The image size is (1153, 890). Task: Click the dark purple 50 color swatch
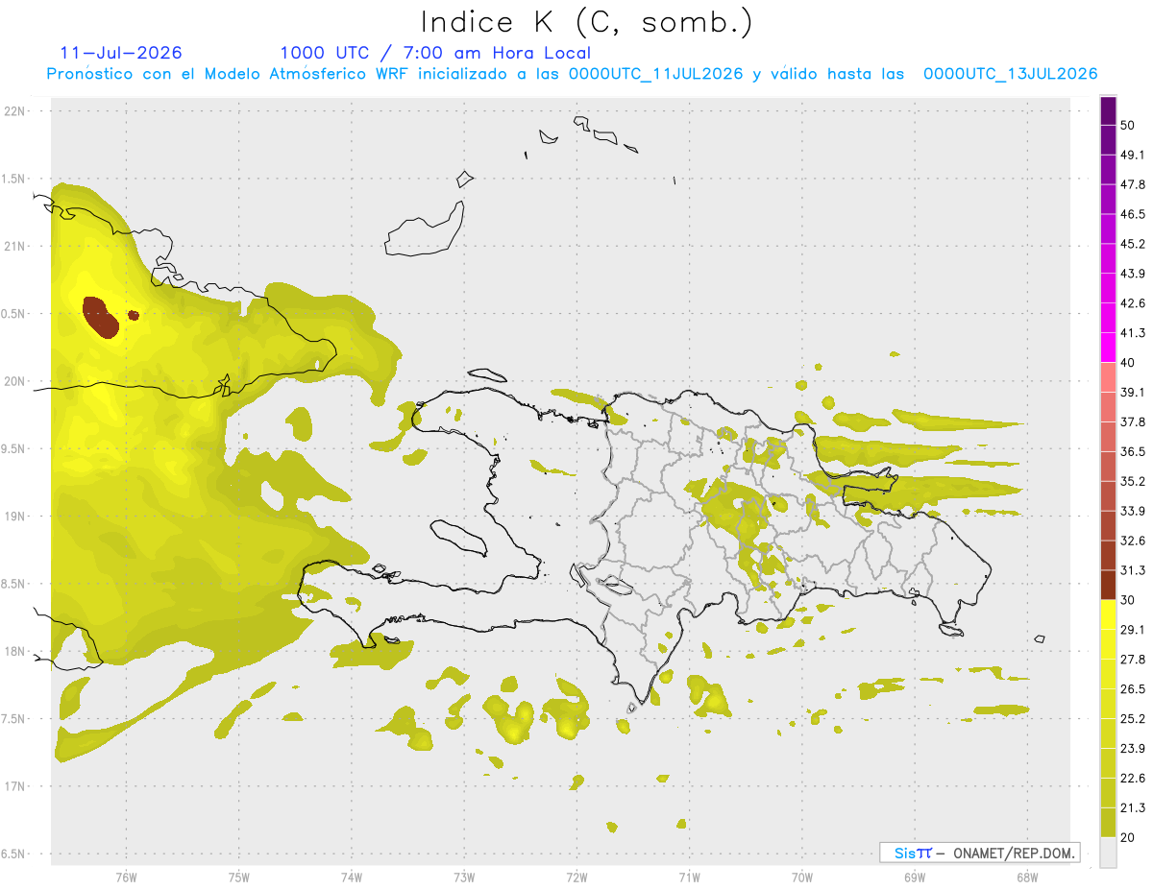(1108, 111)
